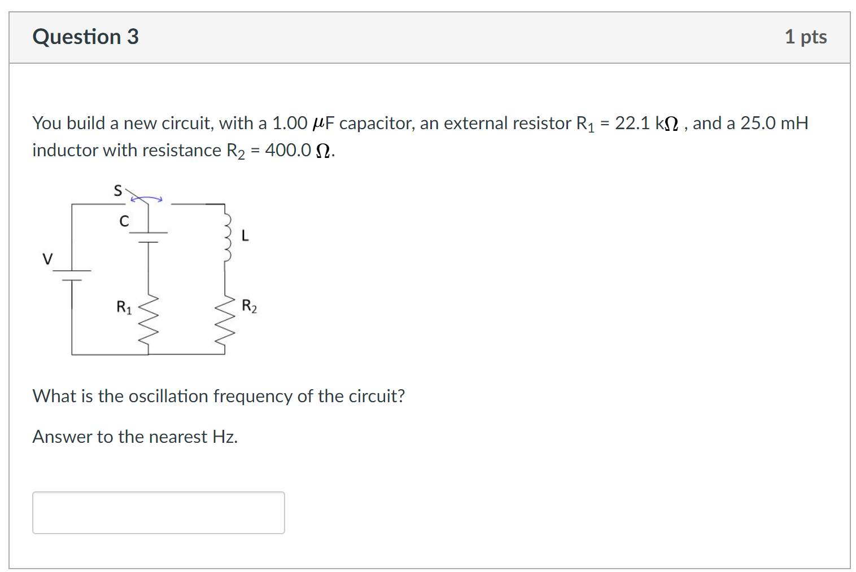The width and height of the screenshot is (856, 572).
Task: Select the Question 3 title text
Action: click(85, 37)
